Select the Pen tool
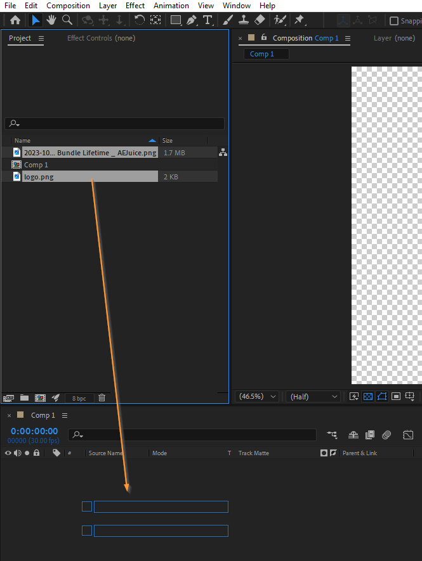The height and width of the screenshot is (561, 422). (192, 20)
